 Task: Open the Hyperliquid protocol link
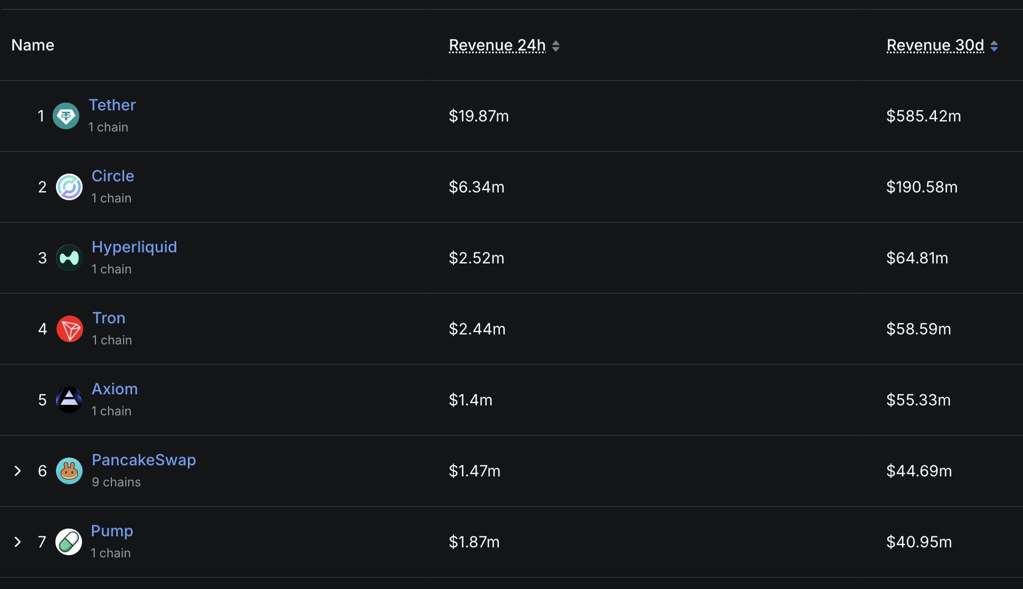pyautogui.click(x=134, y=246)
